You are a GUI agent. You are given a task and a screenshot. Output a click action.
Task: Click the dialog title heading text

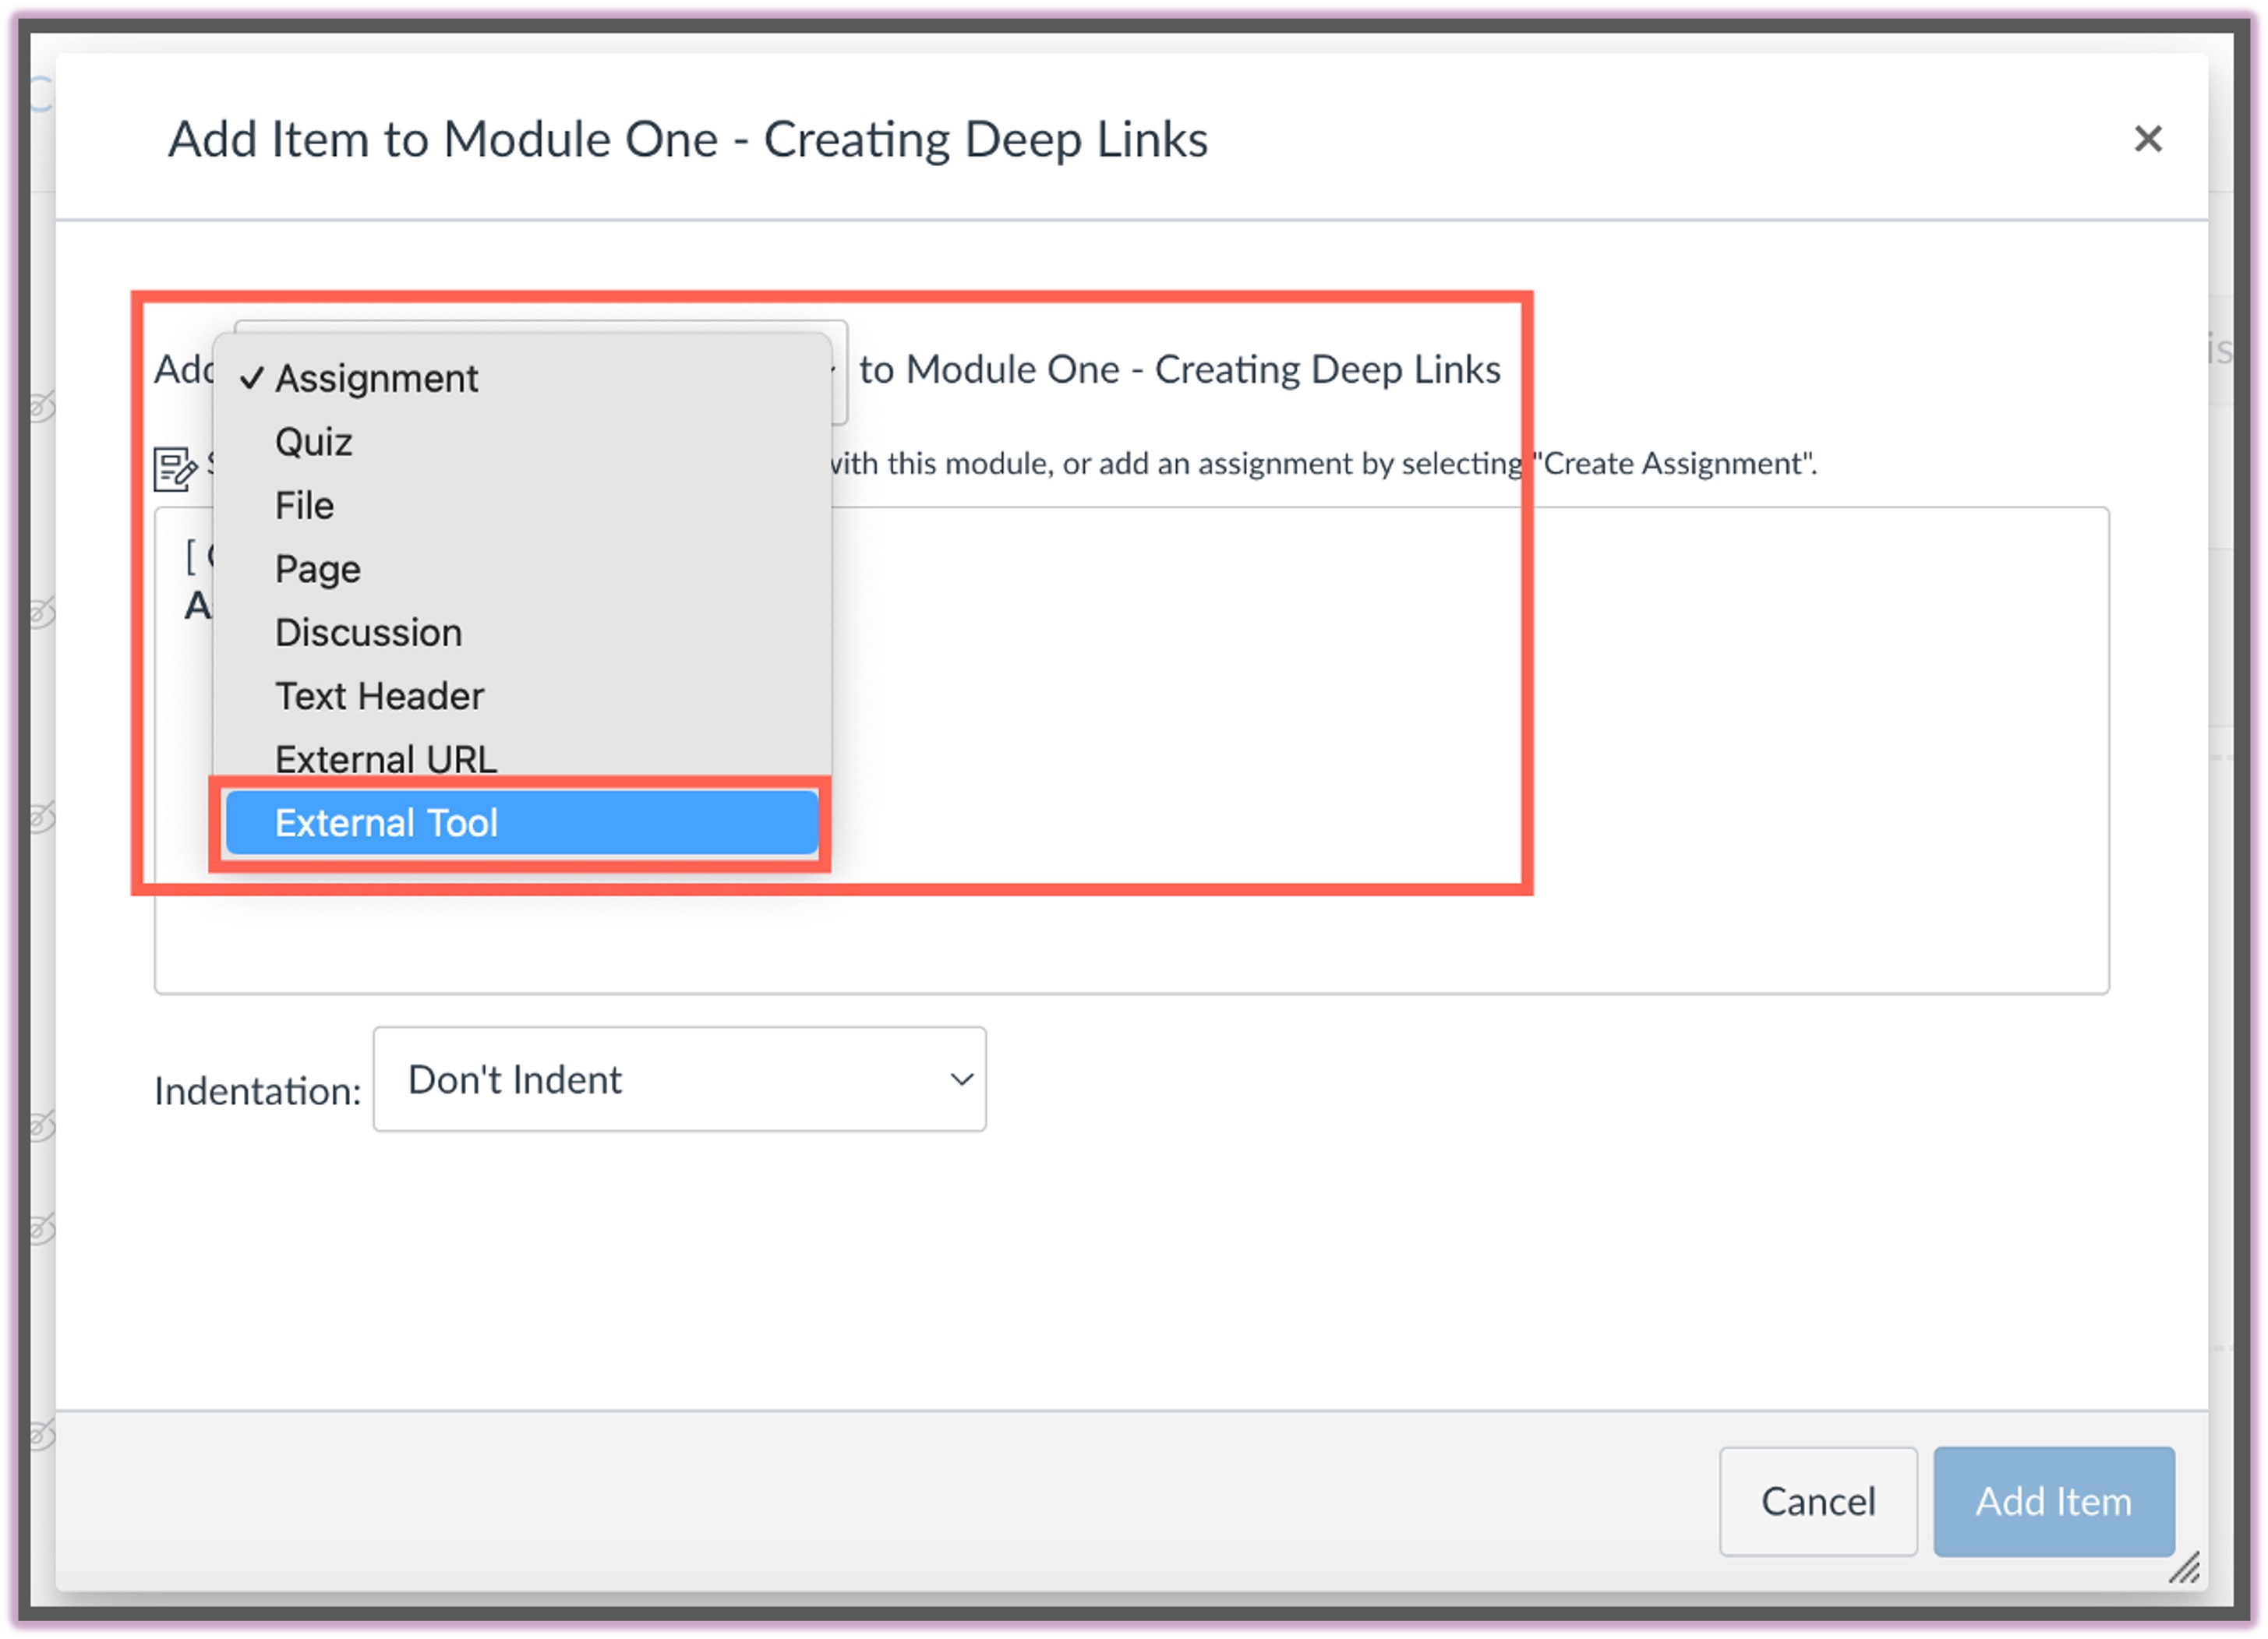687,139
